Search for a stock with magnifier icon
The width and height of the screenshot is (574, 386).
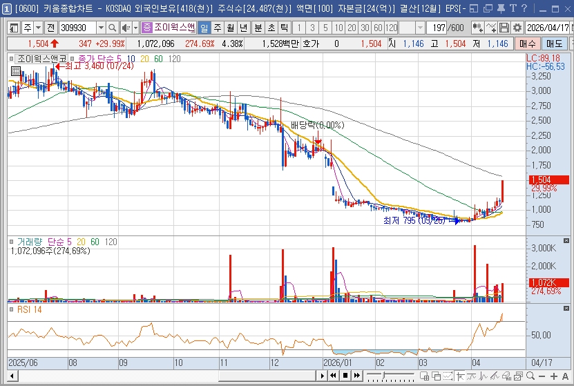click(112, 28)
